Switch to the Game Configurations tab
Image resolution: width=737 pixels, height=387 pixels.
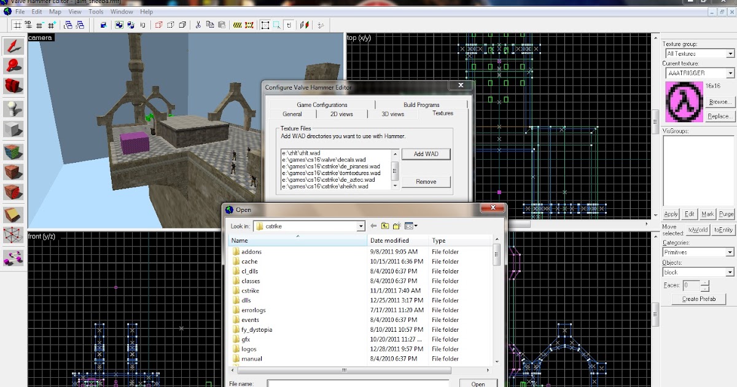pyautogui.click(x=322, y=105)
